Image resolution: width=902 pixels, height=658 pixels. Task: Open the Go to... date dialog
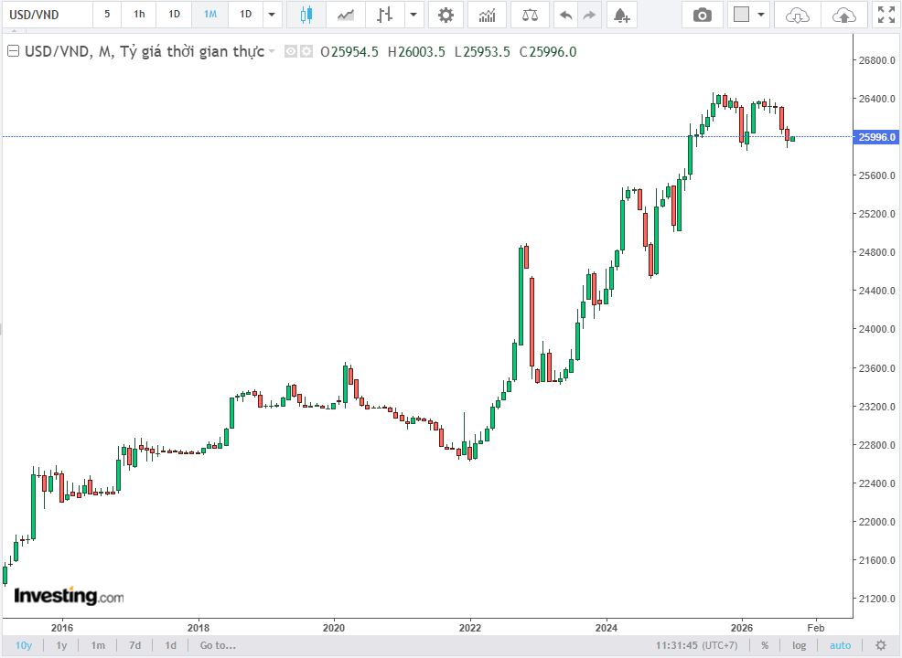click(218, 645)
